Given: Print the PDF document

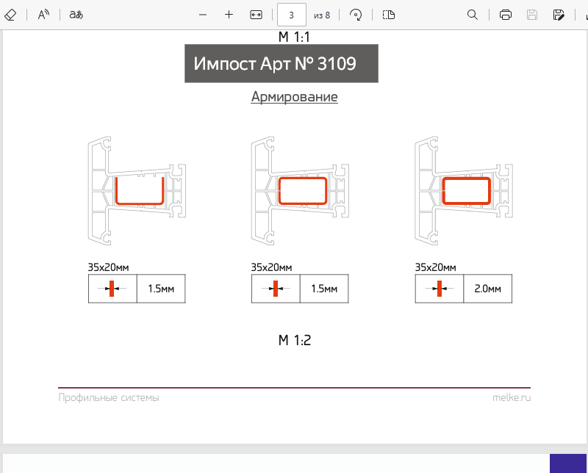Looking at the screenshot, I should 506,15.
